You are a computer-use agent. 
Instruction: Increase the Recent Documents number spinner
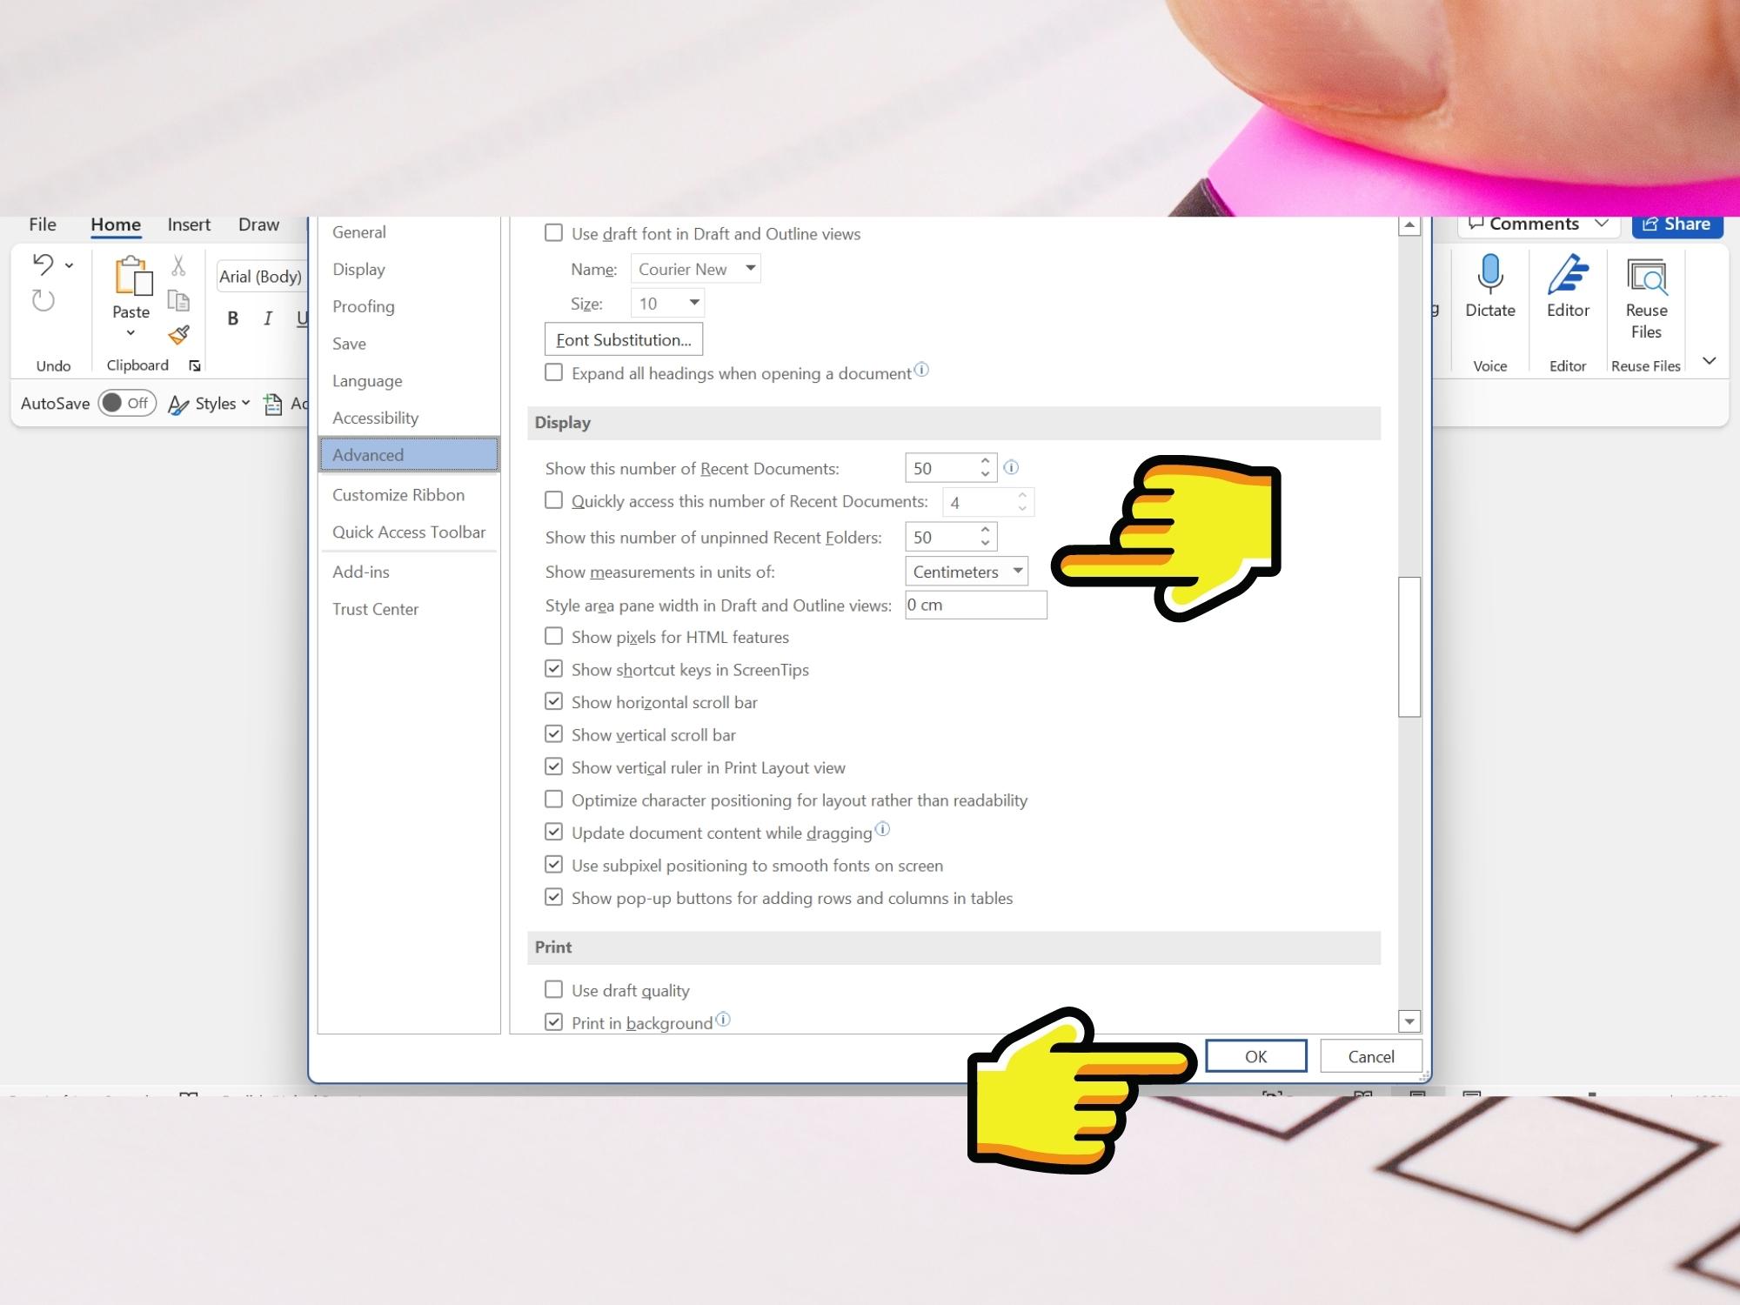point(985,461)
